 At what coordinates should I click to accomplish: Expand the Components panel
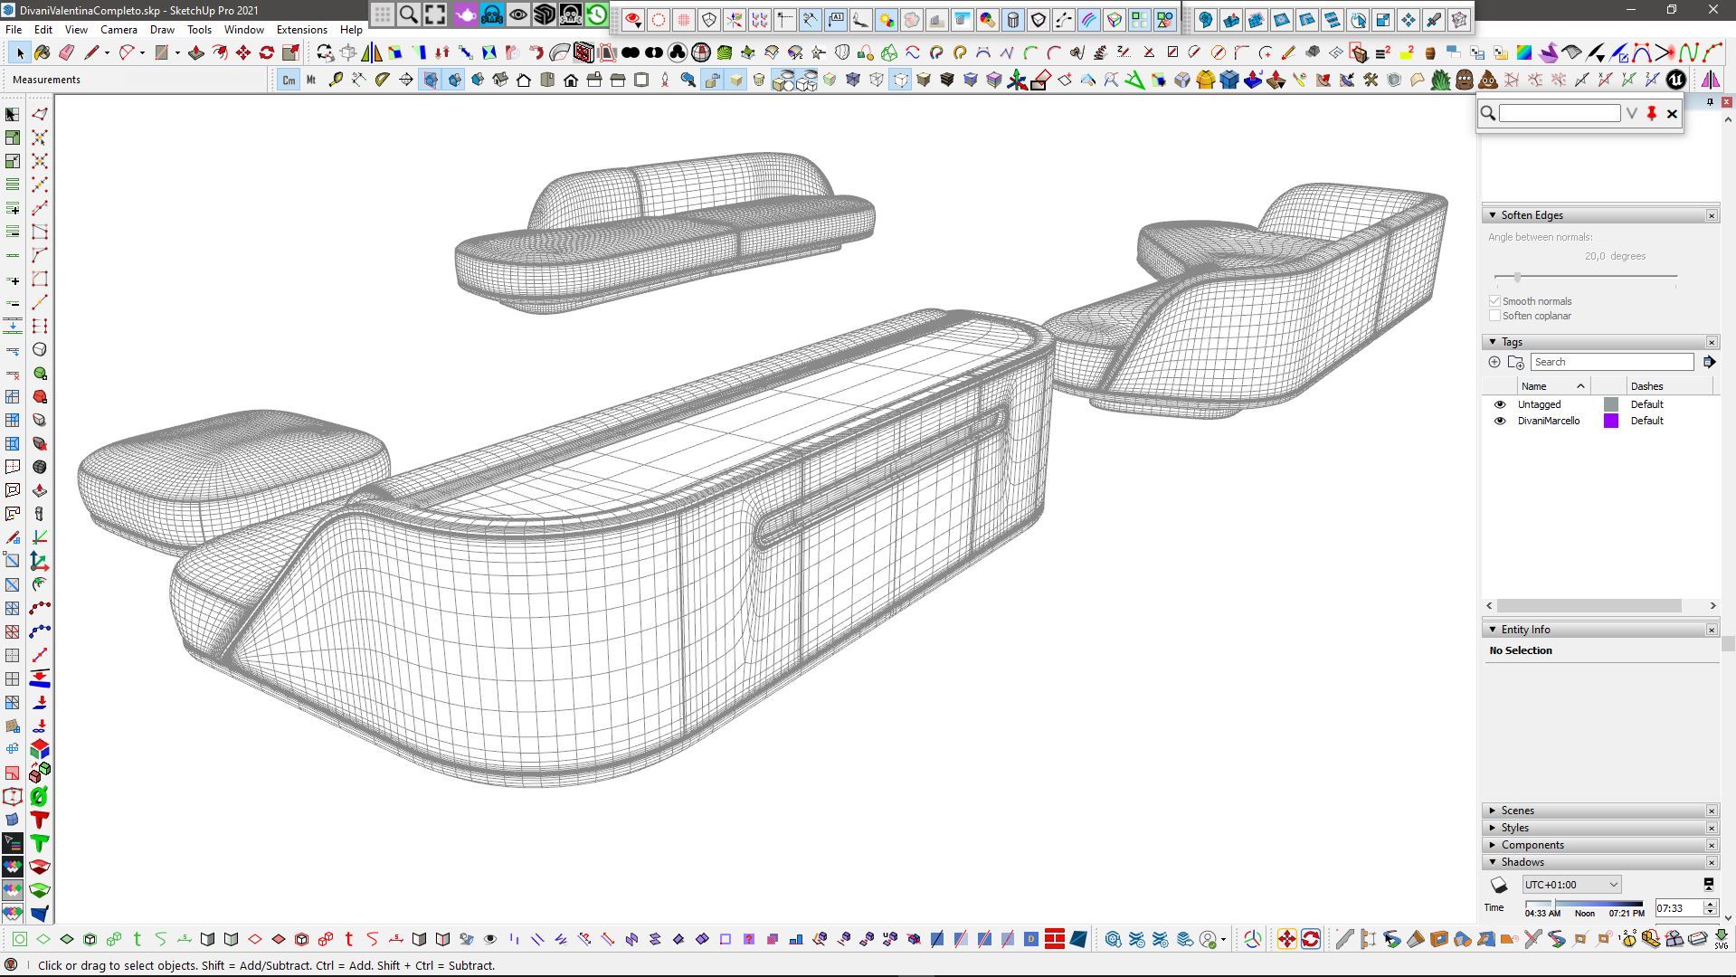click(1492, 845)
